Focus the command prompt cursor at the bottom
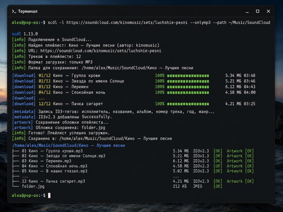The image size is (283, 212). pyautogui.click(x=49, y=196)
